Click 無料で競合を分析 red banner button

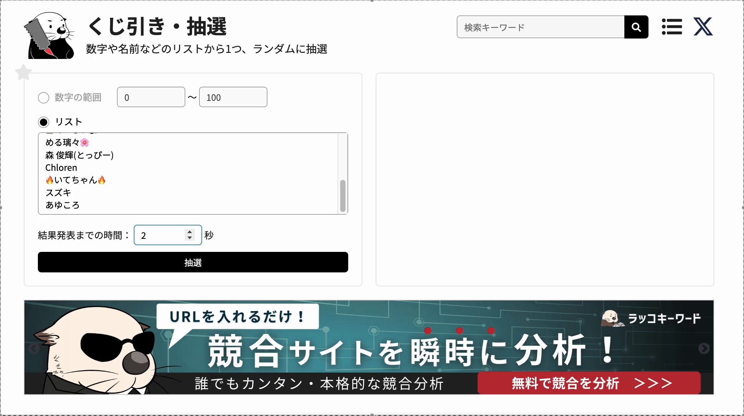(589, 383)
